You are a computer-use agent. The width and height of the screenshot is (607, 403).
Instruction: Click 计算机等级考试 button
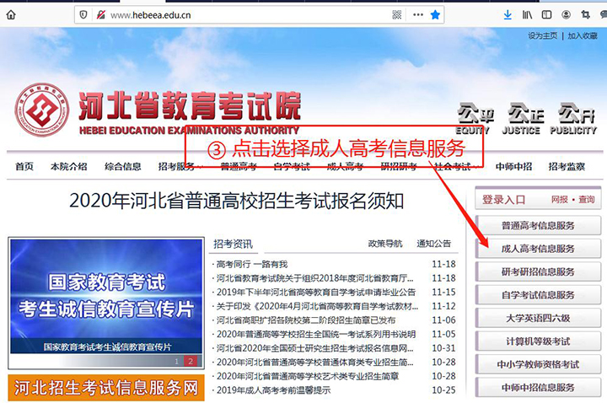538,341
